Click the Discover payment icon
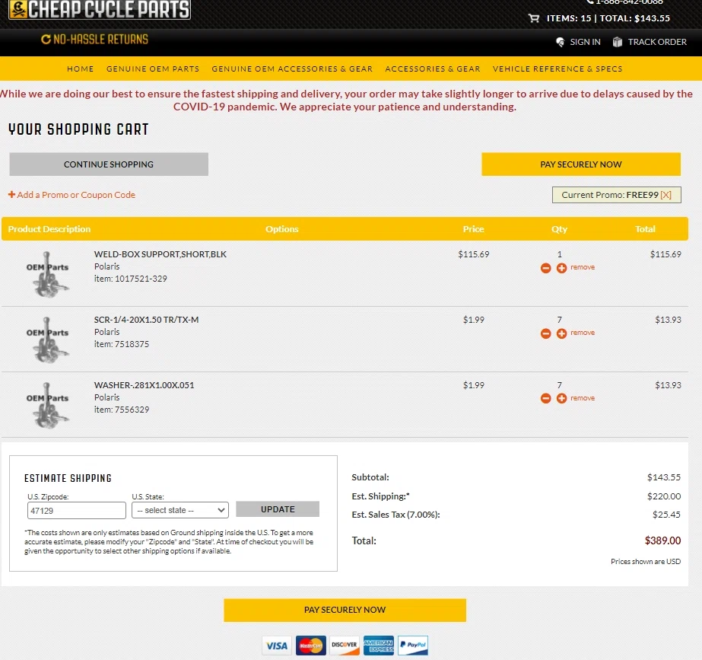The height and width of the screenshot is (660, 702). [x=345, y=646]
